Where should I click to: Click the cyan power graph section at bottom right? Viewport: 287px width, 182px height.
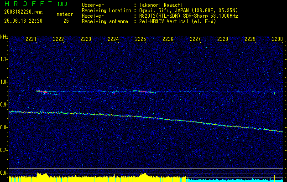coord(235,180)
